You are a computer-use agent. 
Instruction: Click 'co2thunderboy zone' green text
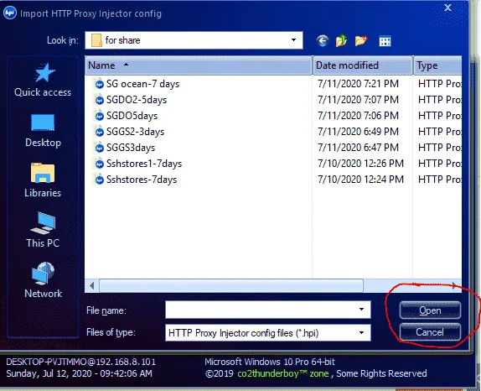pos(283,373)
